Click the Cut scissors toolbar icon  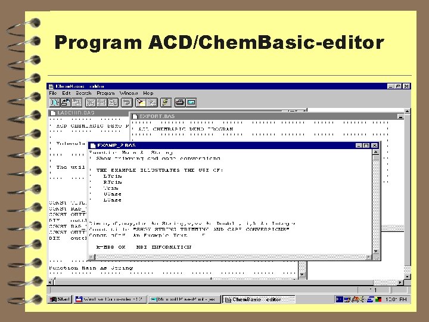(91, 103)
